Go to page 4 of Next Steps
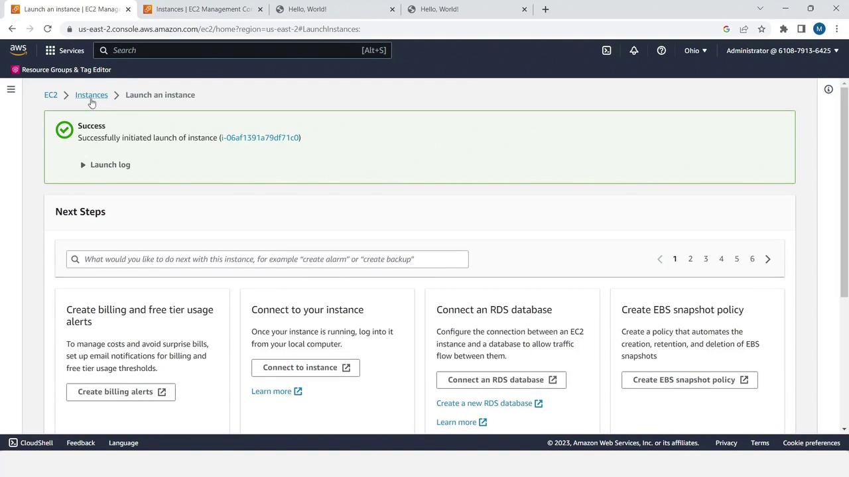 point(721,259)
